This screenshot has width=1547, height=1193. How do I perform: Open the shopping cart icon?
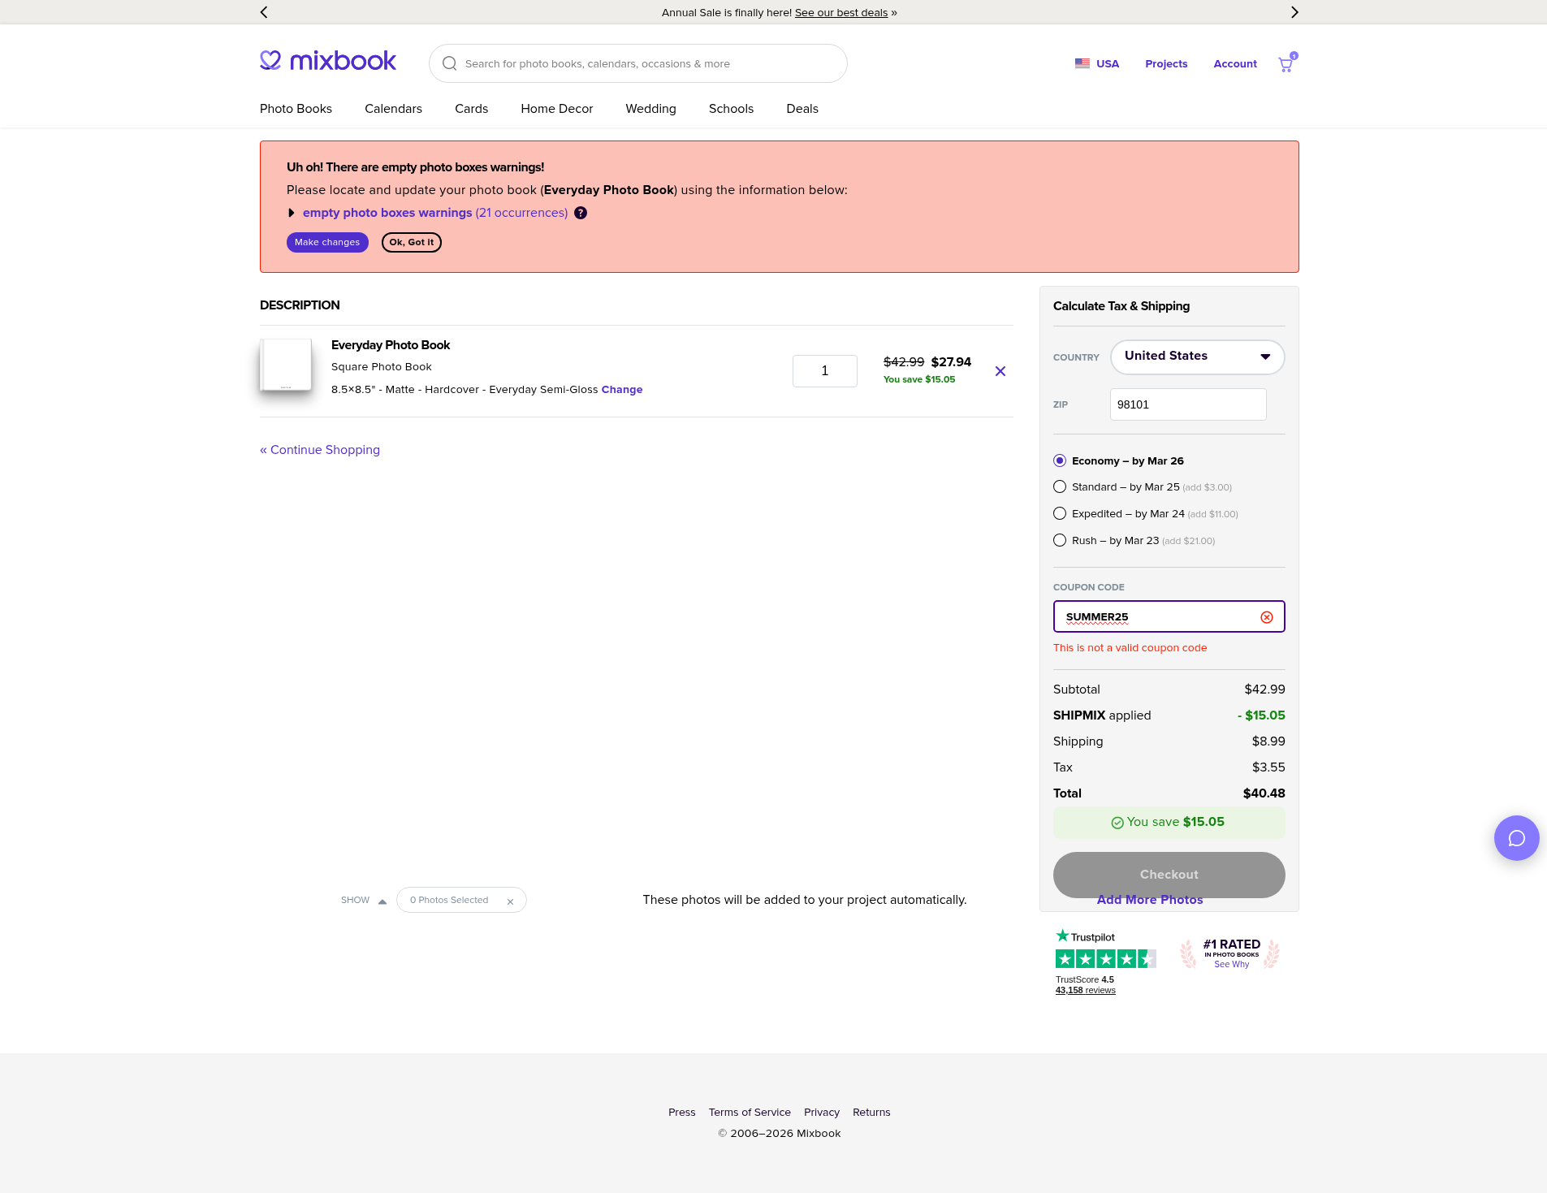pos(1286,64)
